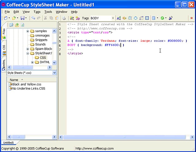The image size is (196, 152).
Task: Click the http://www.coffeecup.com status bar link
Action: 95,149
